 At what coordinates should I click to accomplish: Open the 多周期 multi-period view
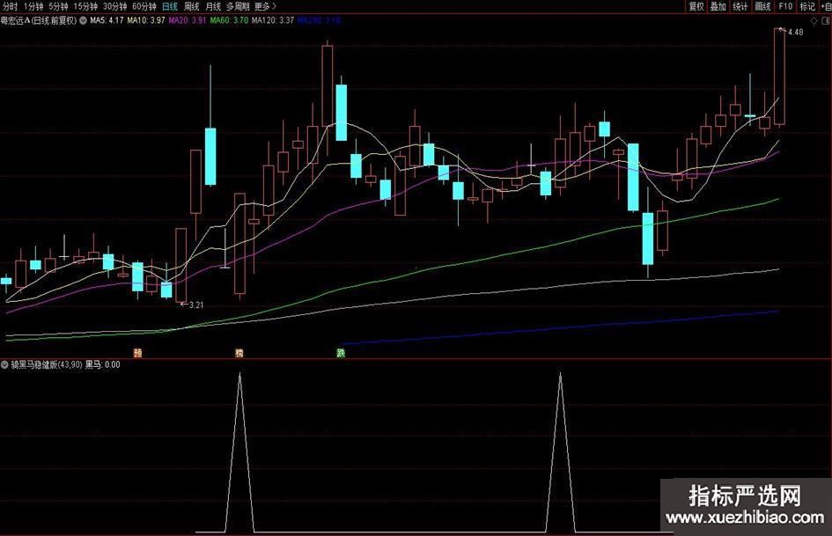(238, 6)
